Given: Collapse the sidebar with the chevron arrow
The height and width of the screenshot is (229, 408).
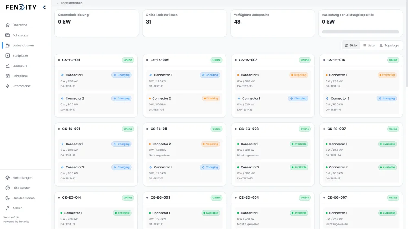Looking at the screenshot, I should click(44, 7).
